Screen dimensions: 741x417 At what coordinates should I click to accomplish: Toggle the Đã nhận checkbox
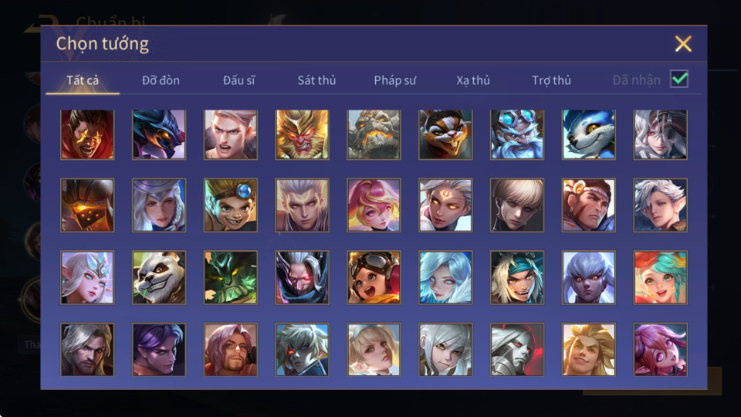tap(679, 79)
